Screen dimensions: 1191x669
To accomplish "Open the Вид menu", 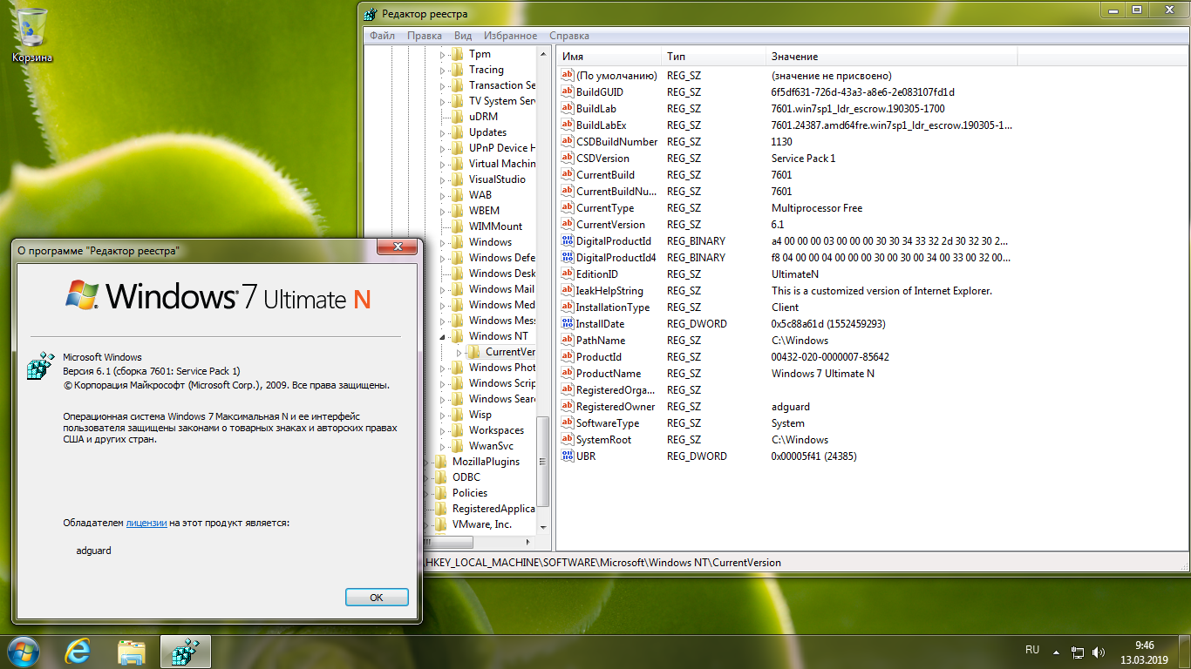I will [x=463, y=36].
